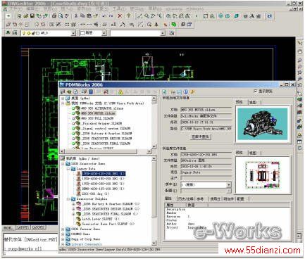Switch to the second properties tab (历史/注释)
The width and height of the screenshot is (305, 259).
pyautogui.click(x=186, y=198)
